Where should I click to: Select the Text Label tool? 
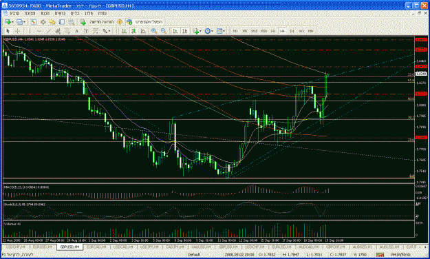[x=86, y=31]
